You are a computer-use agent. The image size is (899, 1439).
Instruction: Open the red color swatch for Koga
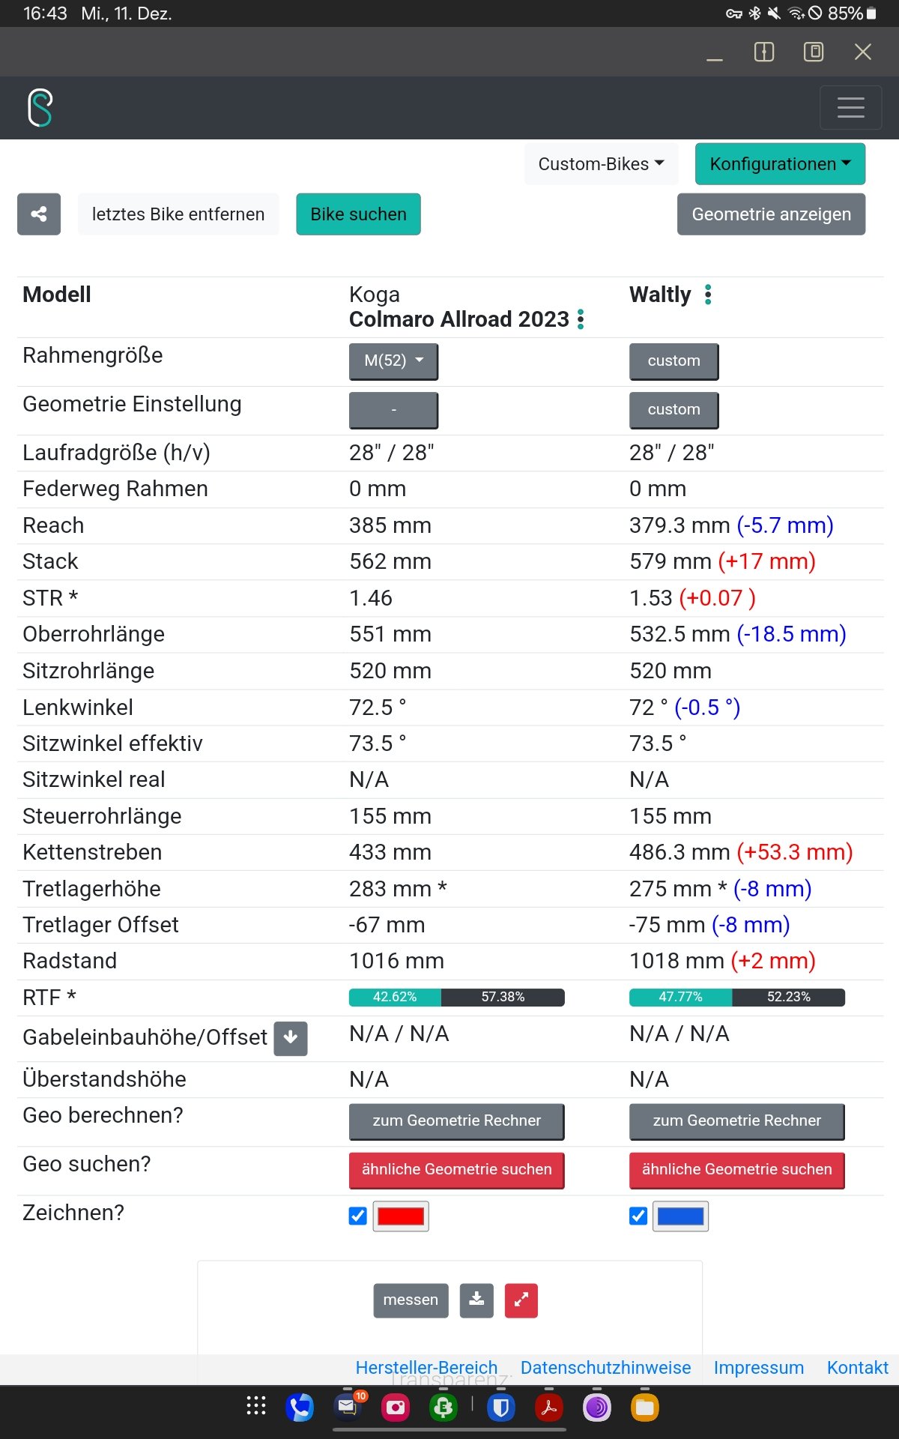coord(401,1216)
